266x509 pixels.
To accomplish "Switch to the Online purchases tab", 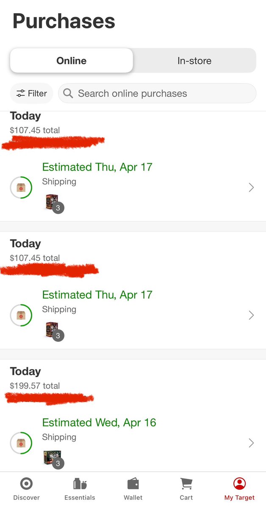I will tap(71, 61).
